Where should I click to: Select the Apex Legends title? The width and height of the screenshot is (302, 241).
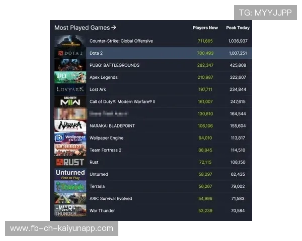point(103,77)
